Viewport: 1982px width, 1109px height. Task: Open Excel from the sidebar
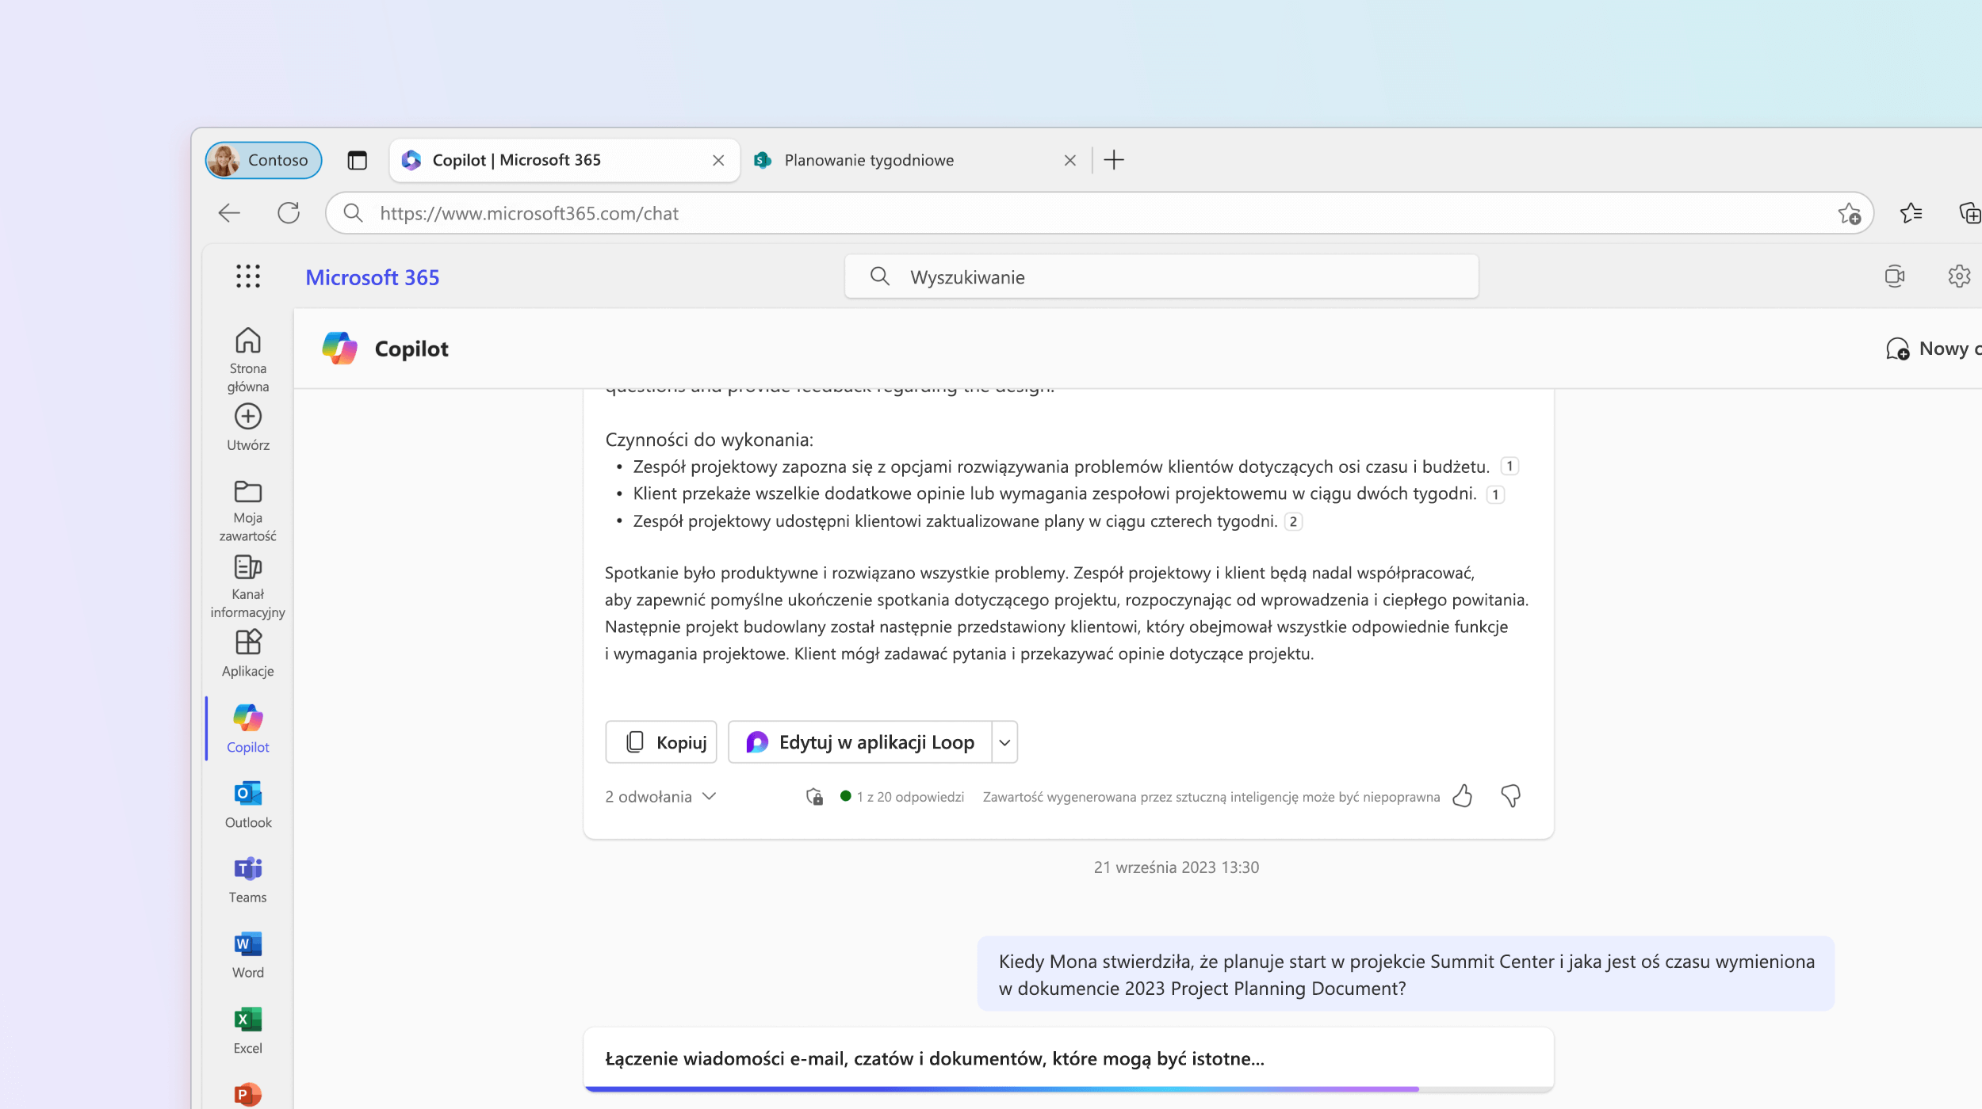point(247,1027)
